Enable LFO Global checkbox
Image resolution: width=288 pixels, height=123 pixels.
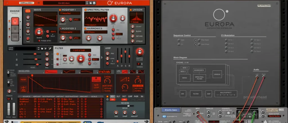(x=133, y=91)
